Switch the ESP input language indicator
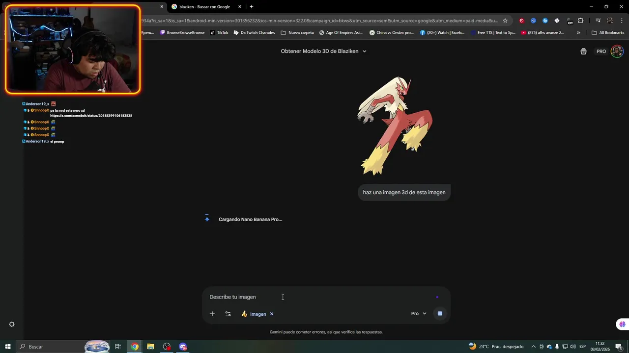Viewport: 629px width, 353px height. point(583,347)
